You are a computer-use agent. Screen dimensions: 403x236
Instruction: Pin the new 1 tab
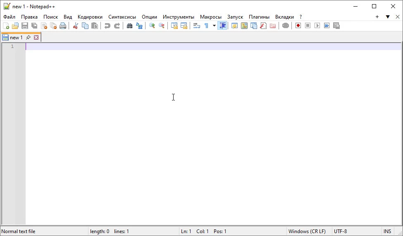28,38
